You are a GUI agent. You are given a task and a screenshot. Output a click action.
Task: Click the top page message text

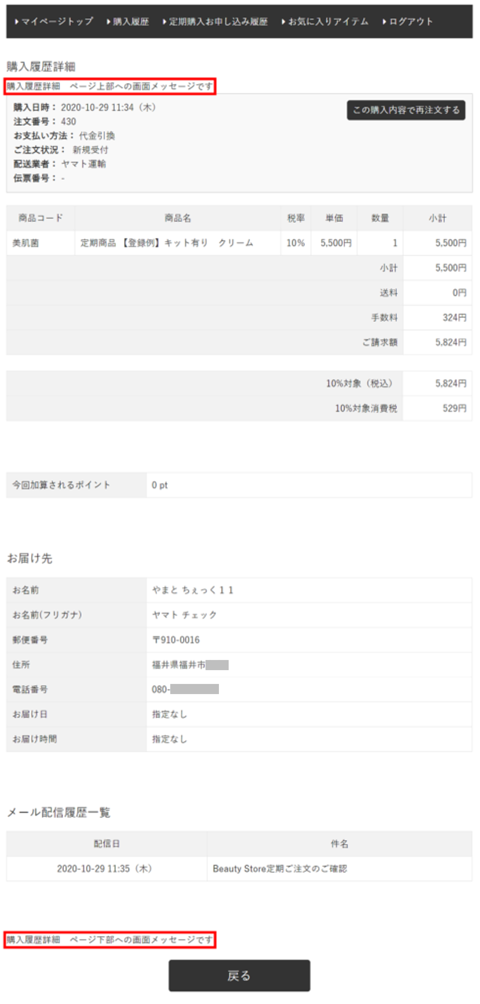(110, 86)
